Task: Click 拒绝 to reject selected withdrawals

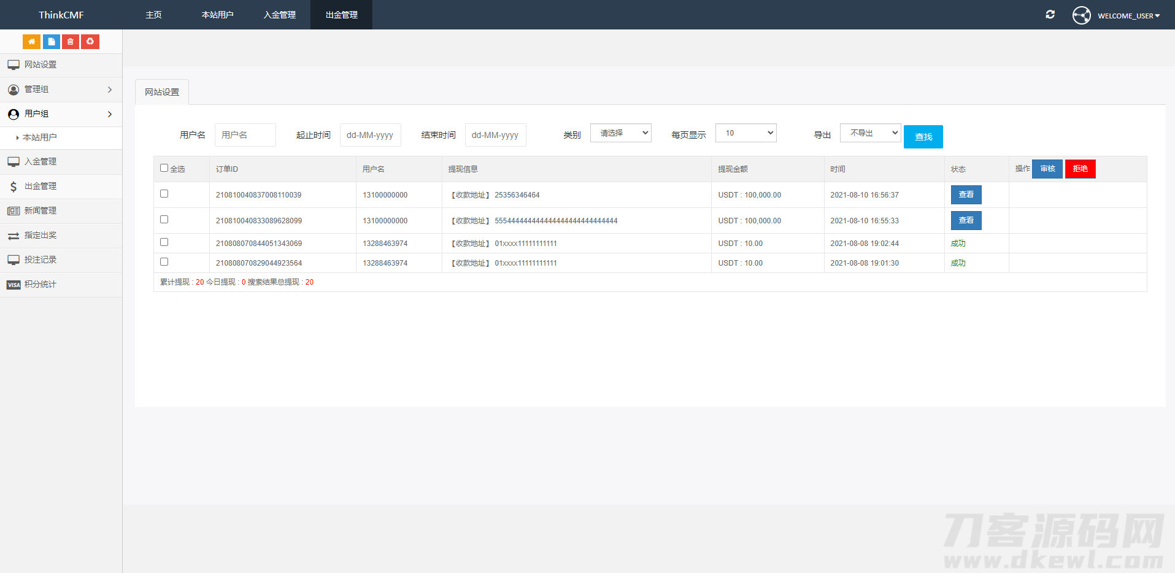Action: tap(1080, 169)
